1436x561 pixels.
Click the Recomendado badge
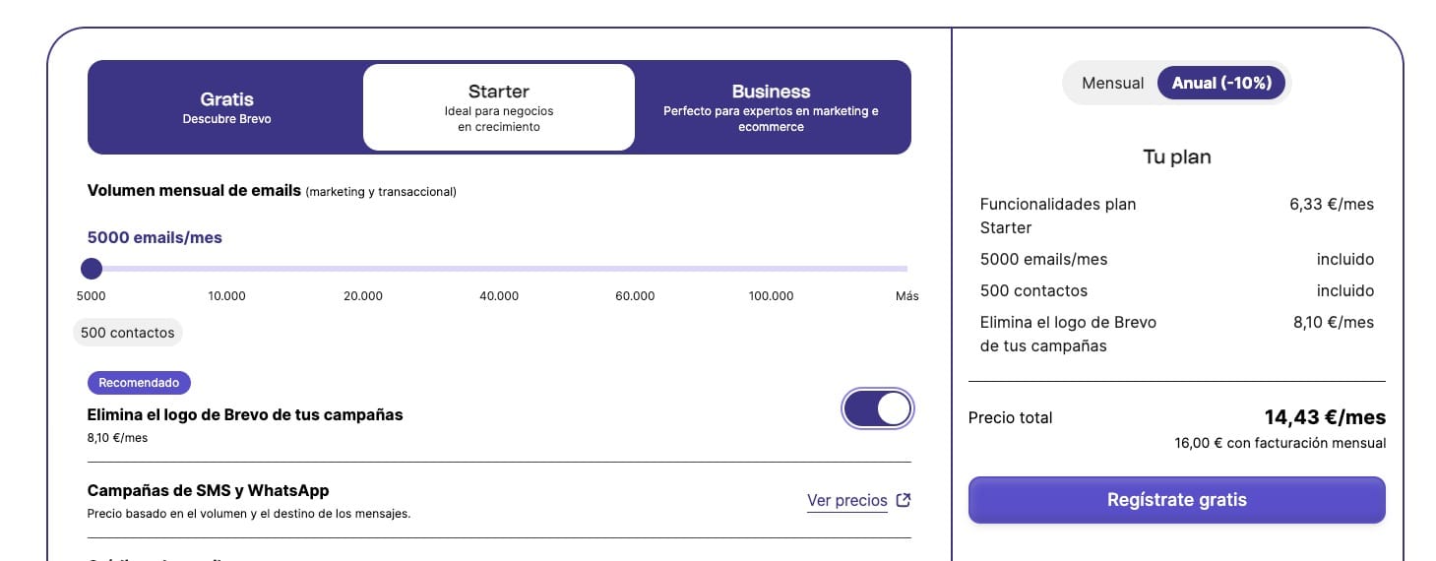tap(139, 382)
